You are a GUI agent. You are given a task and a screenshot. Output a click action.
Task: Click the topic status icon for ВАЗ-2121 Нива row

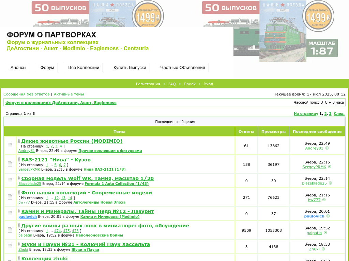(10, 164)
